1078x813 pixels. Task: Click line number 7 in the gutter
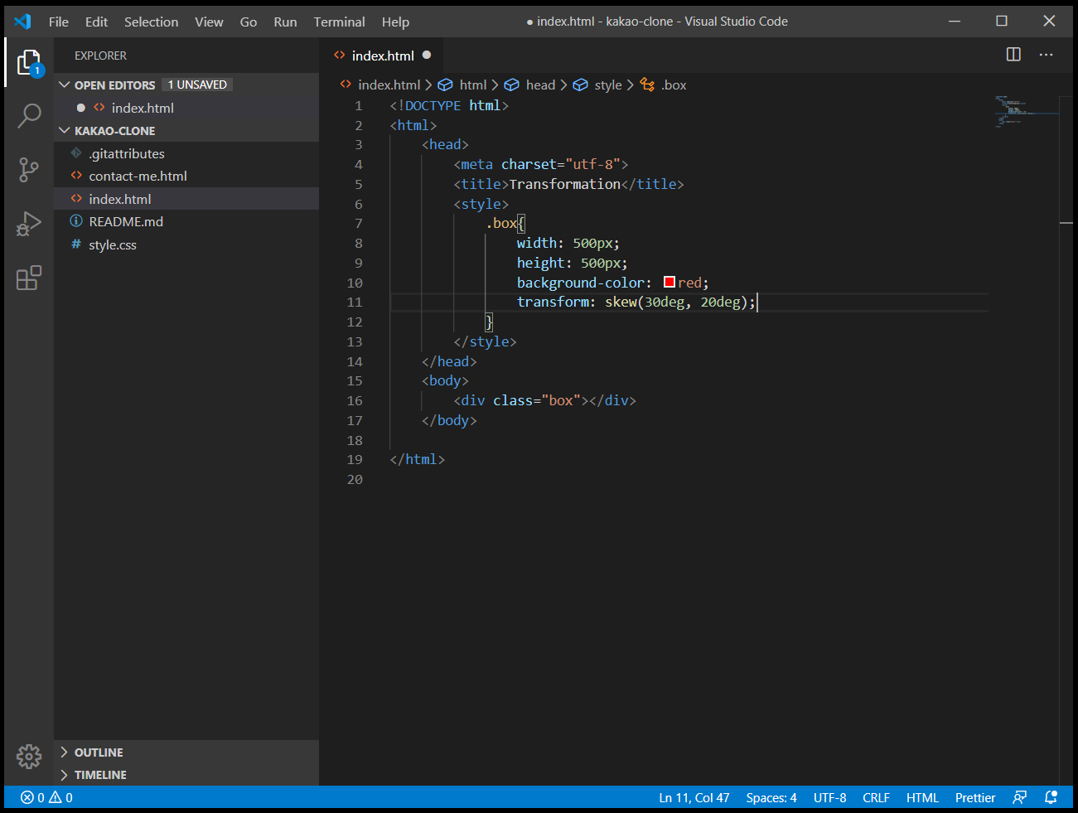pyautogui.click(x=359, y=223)
